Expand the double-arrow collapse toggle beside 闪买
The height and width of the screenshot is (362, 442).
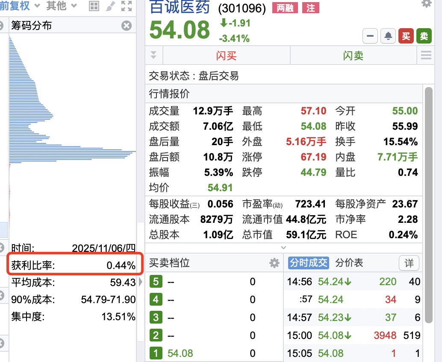coord(153,55)
